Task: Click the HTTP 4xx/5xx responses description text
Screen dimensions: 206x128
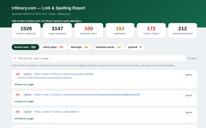Action: pos(93,66)
